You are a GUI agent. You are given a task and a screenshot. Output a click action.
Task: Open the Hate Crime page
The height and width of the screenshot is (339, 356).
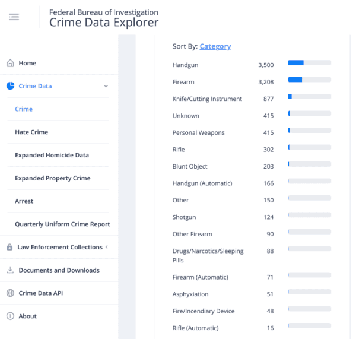[31, 132]
